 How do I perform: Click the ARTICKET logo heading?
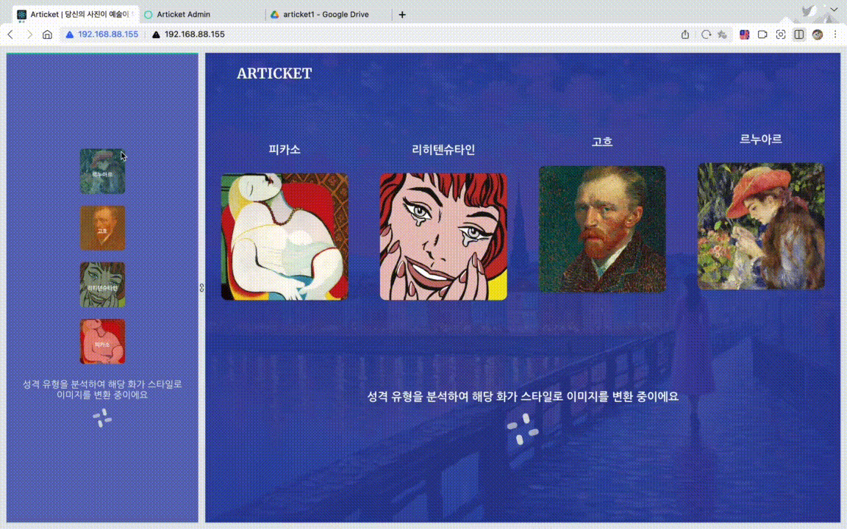pyautogui.click(x=274, y=73)
